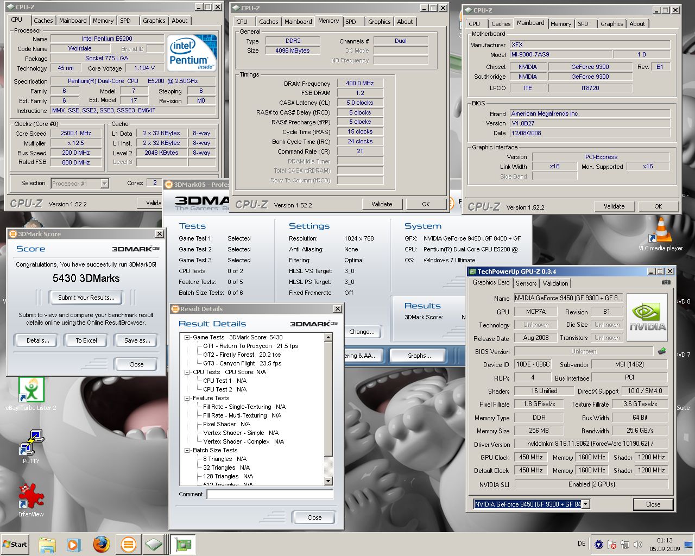695x556 pixels.
Task: Export score with To Excel button
Action: coord(86,340)
